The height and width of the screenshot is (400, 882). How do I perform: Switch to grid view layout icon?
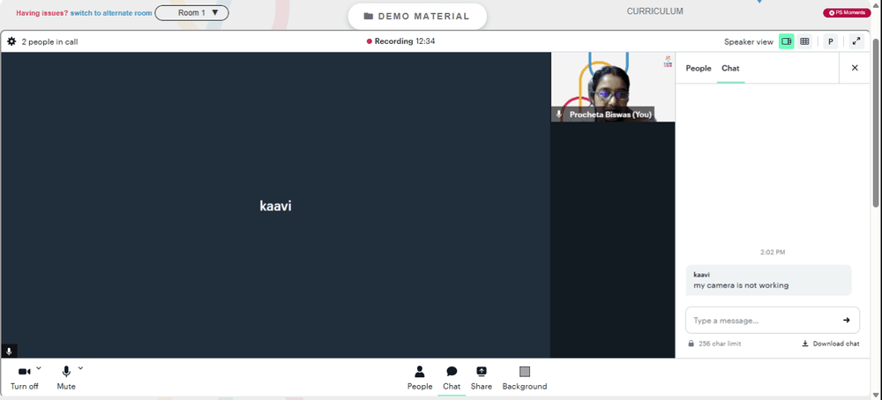coord(804,41)
